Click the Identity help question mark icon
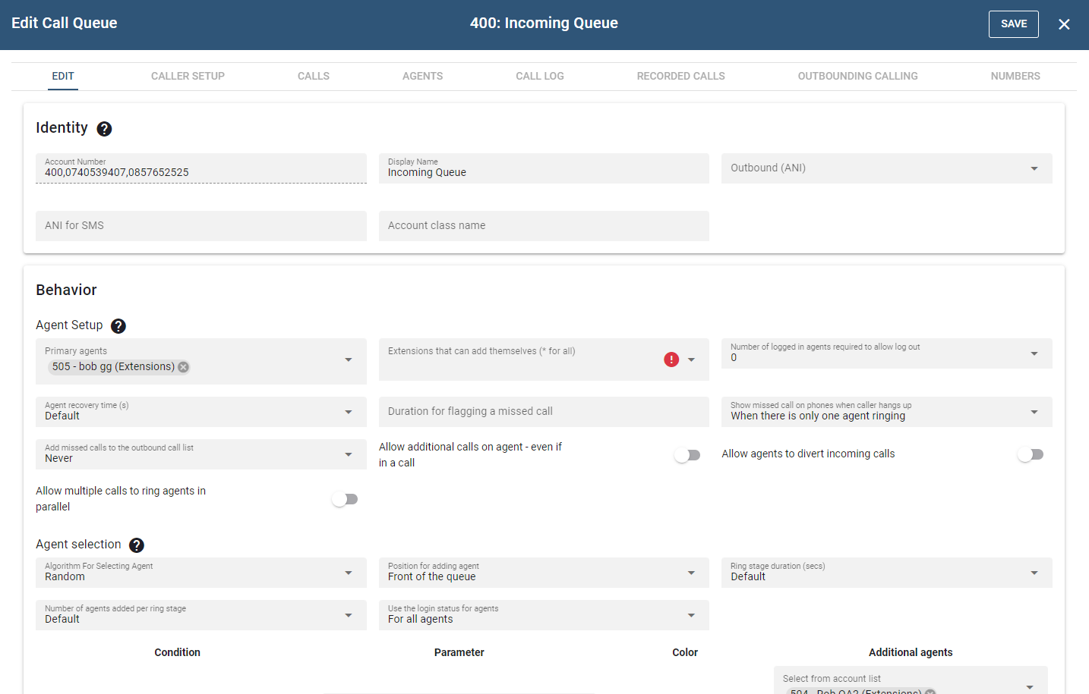The width and height of the screenshot is (1089, 694). 105,129
